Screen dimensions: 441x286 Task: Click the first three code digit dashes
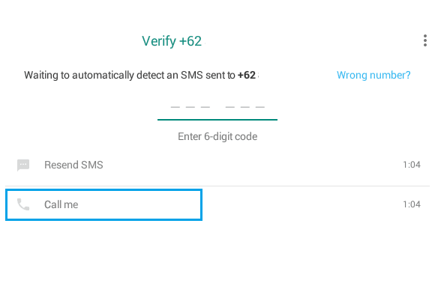tap(190, 107)
